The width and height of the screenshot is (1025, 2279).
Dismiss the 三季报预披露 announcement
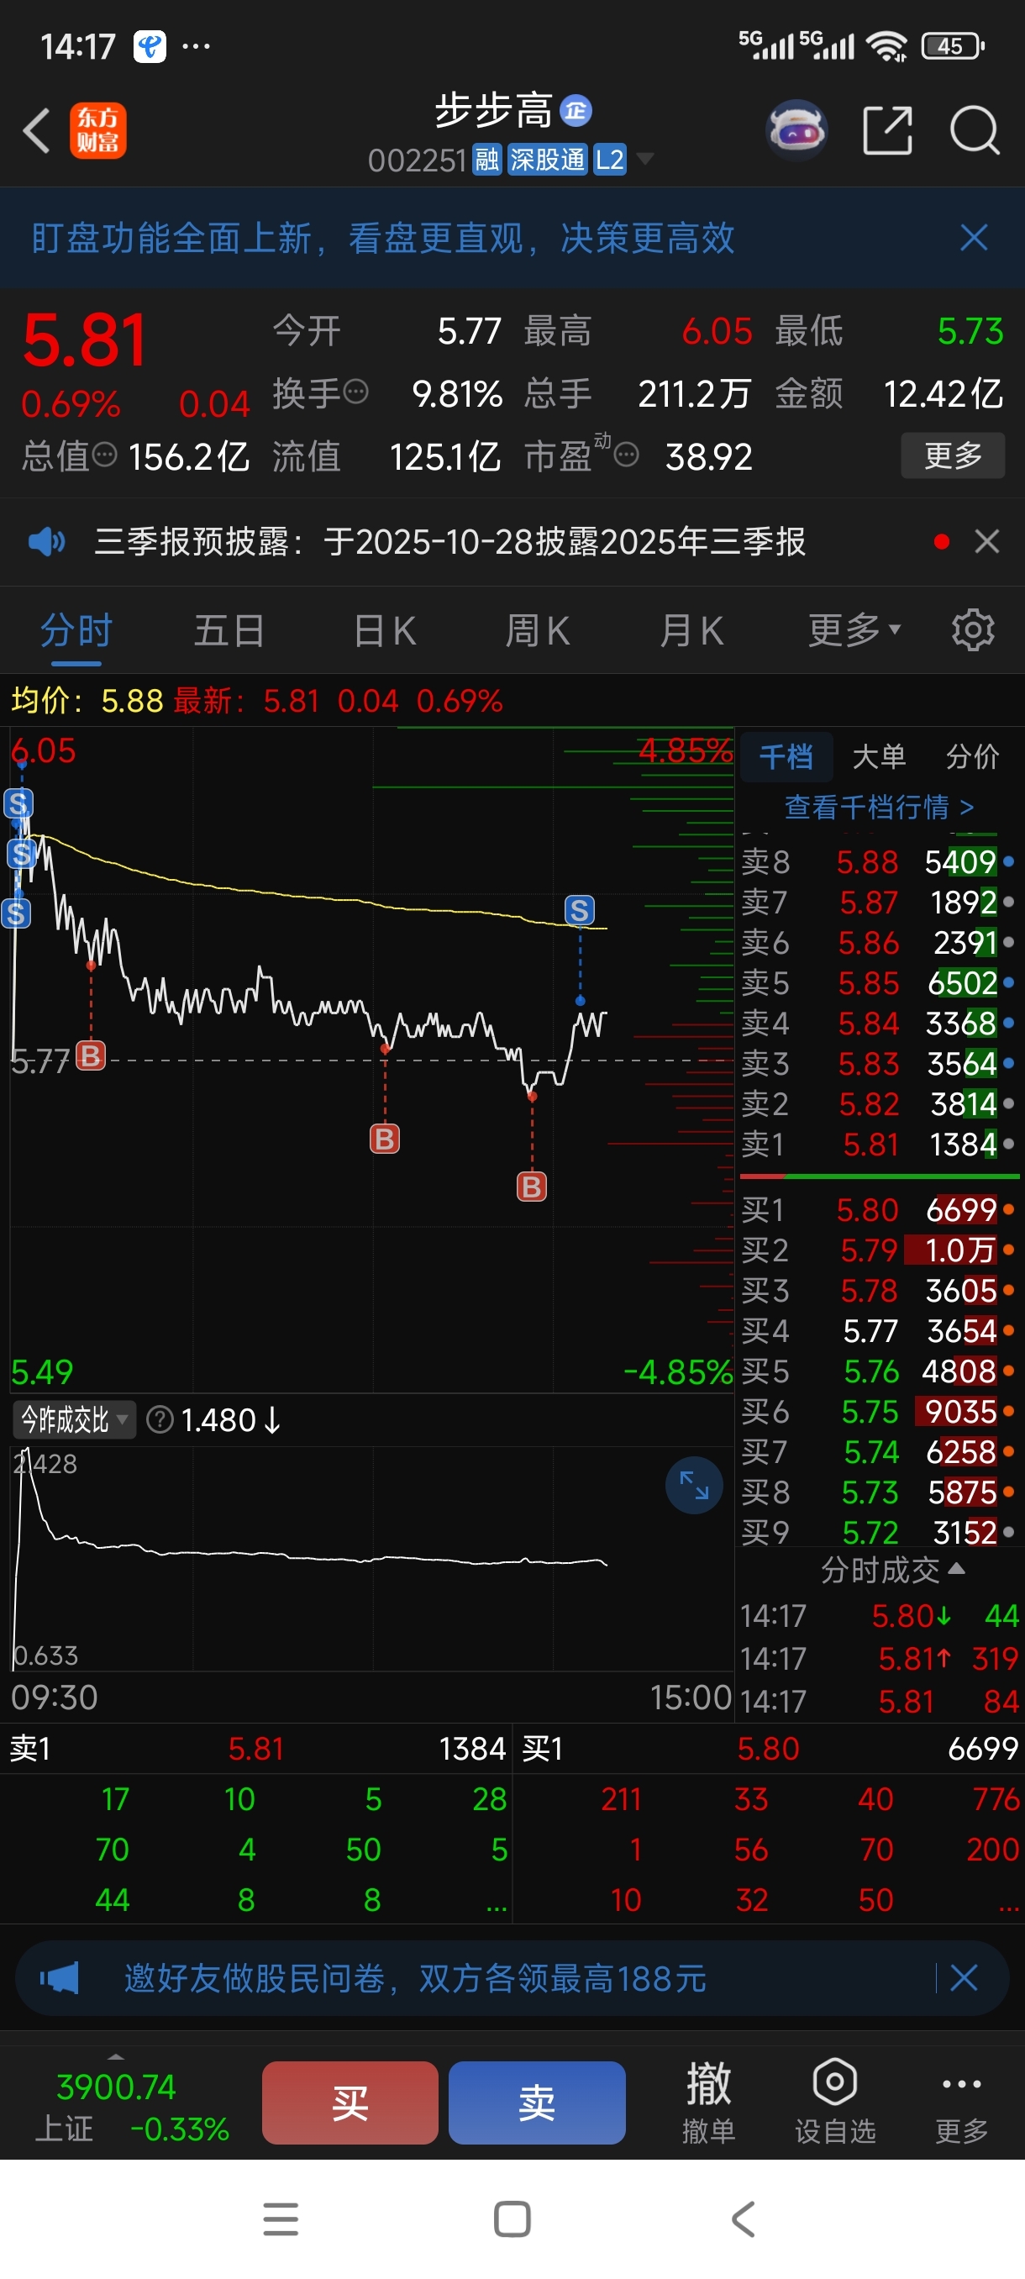987,540
